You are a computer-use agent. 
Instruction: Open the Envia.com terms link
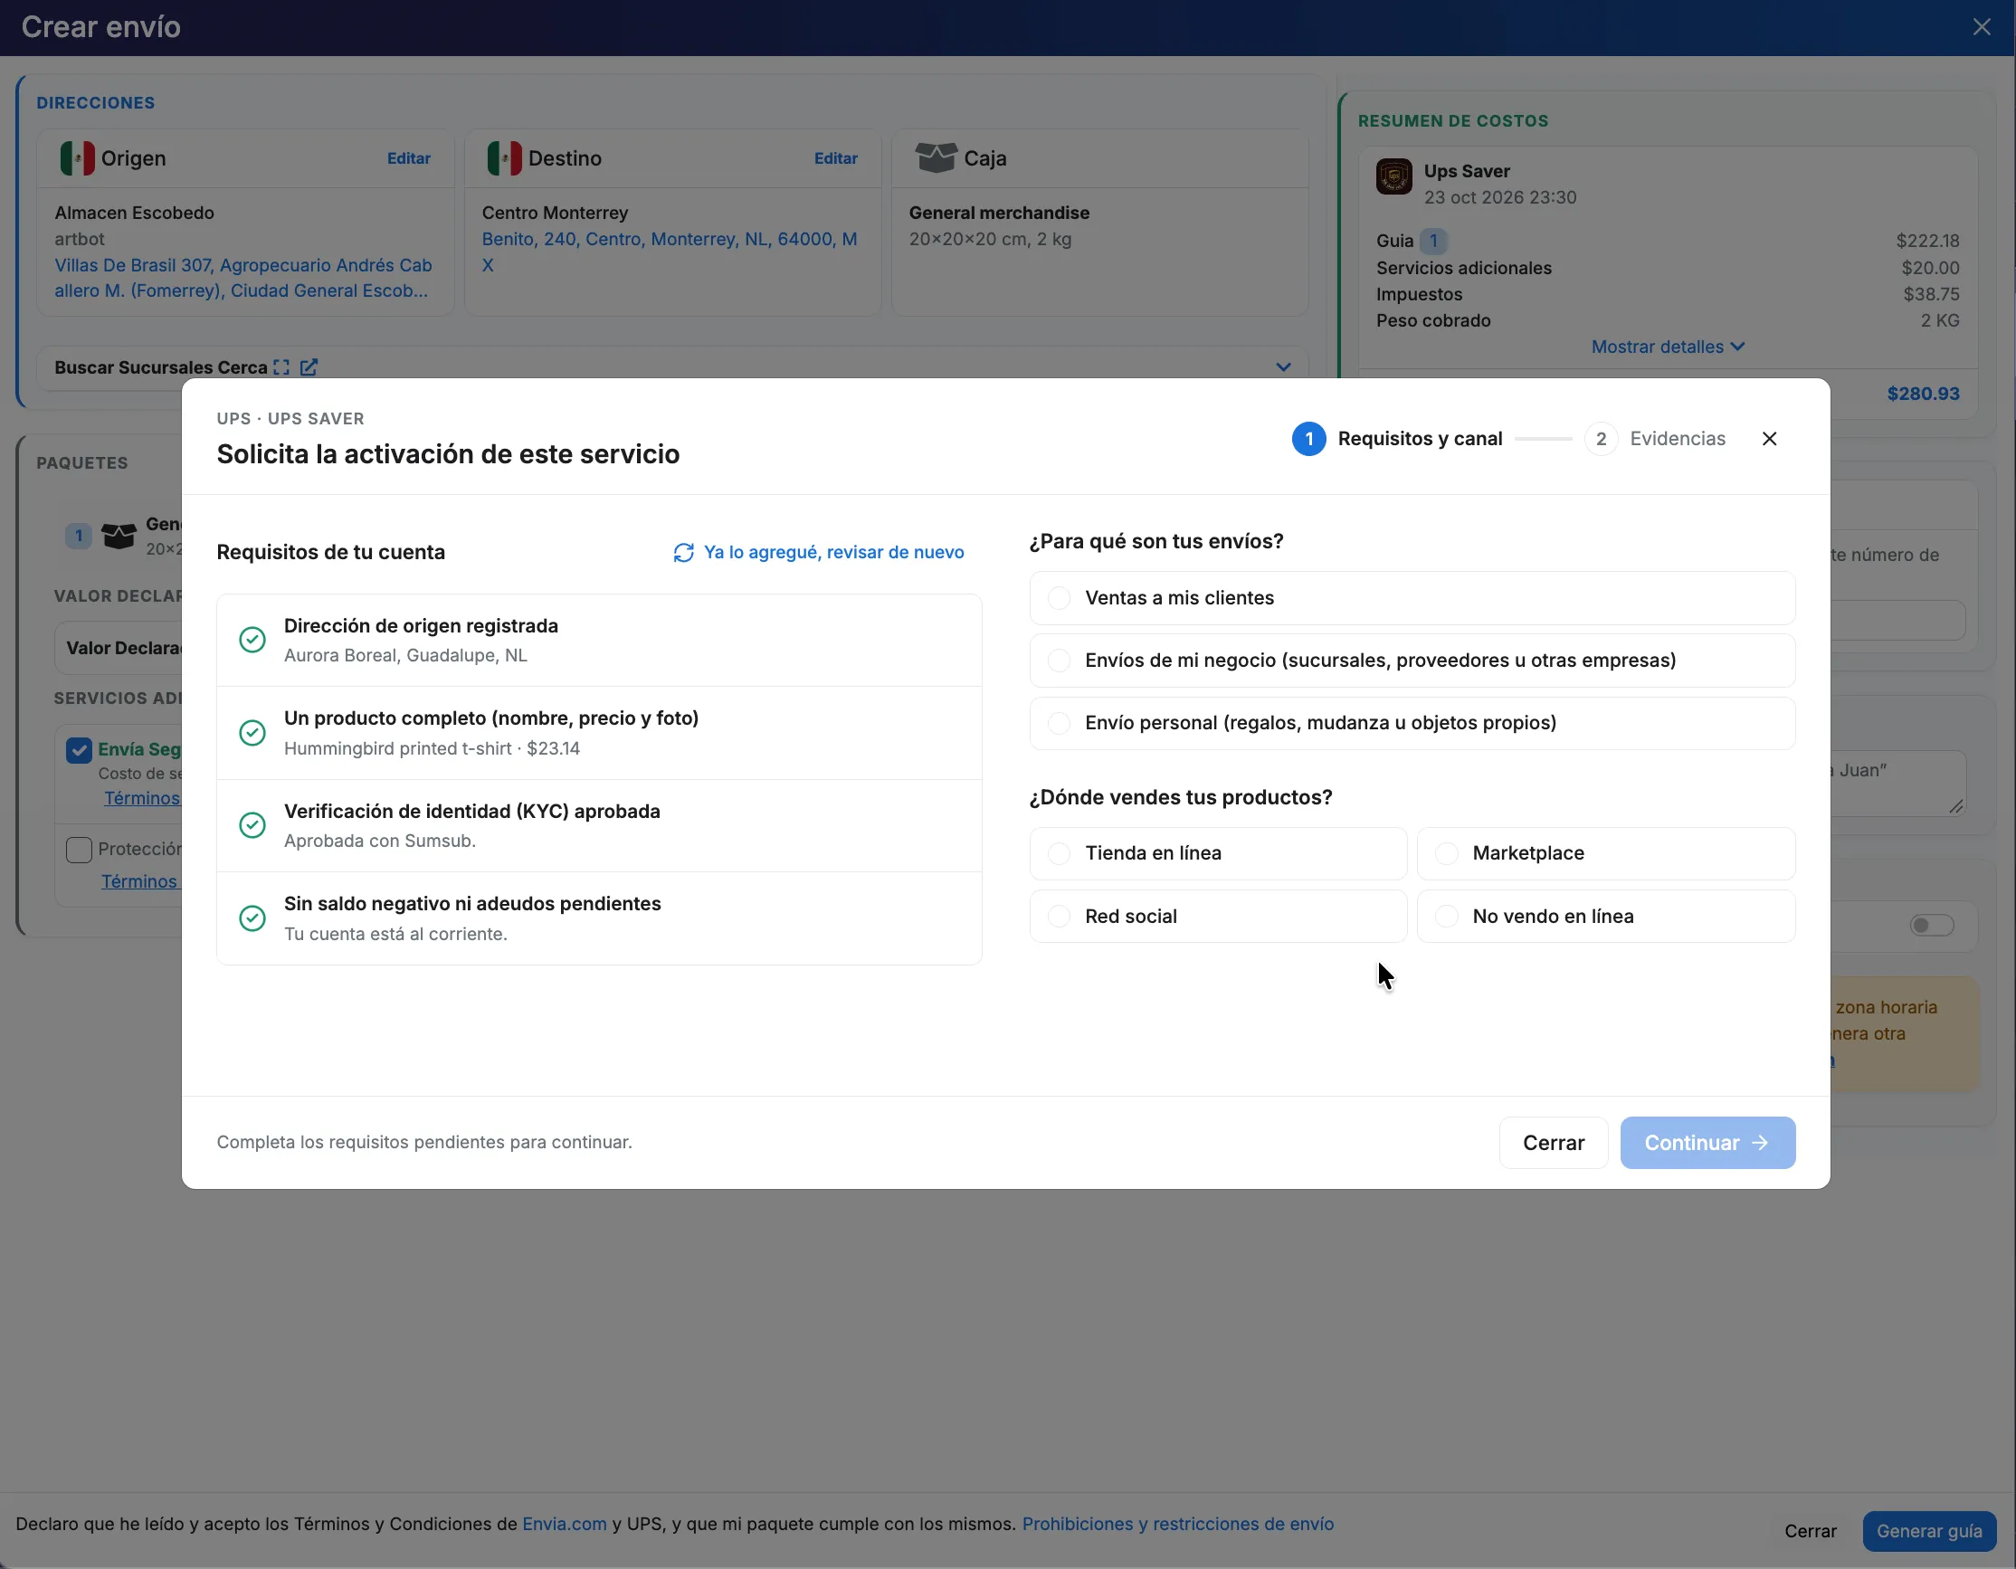click(564, 1525)
